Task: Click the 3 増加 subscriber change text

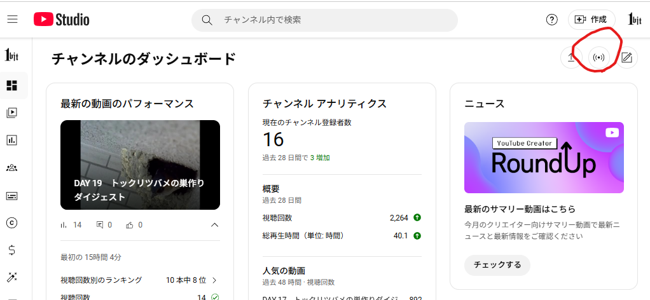Action: [x=320, y=158]
